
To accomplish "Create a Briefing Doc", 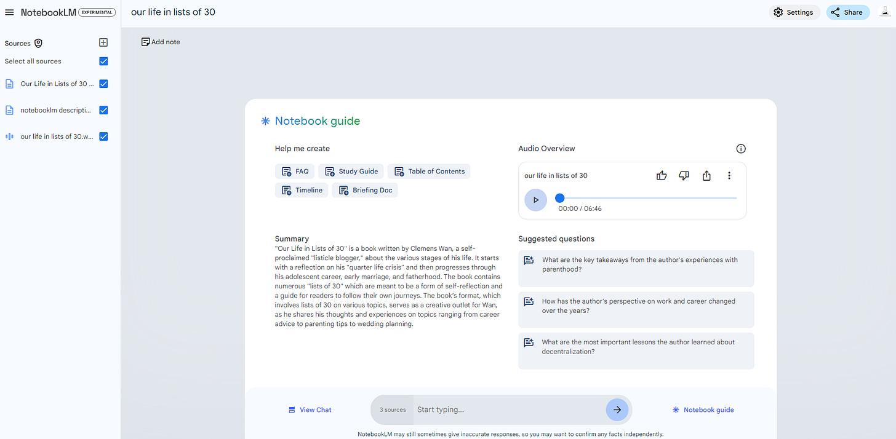I will click(365, 190).
